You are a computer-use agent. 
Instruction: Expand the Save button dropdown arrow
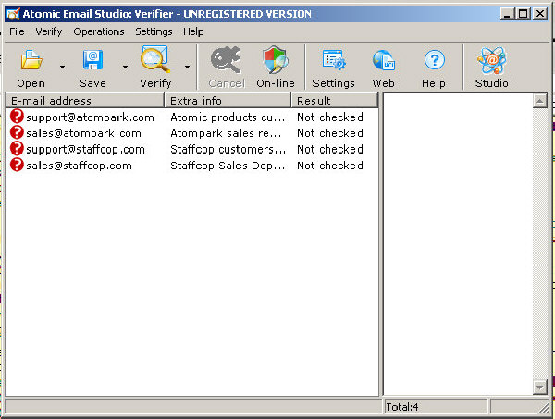click(125, 67)
